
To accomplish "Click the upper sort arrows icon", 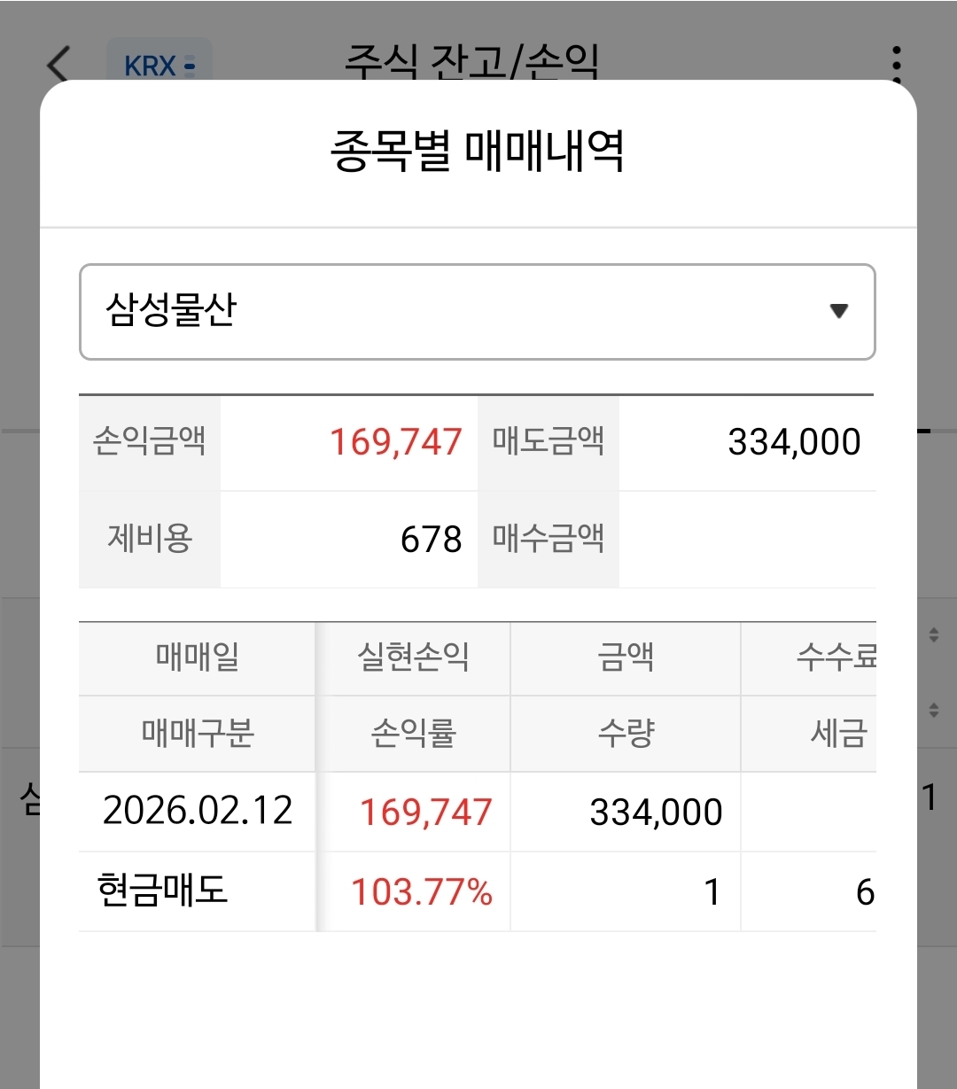I will pyautogui.click(x=933, y=634).
